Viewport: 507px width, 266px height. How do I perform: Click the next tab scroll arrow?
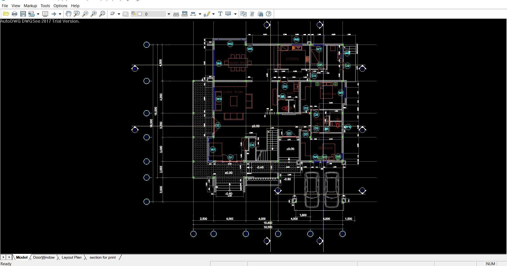pyautogui.click(x=9, y=257)
